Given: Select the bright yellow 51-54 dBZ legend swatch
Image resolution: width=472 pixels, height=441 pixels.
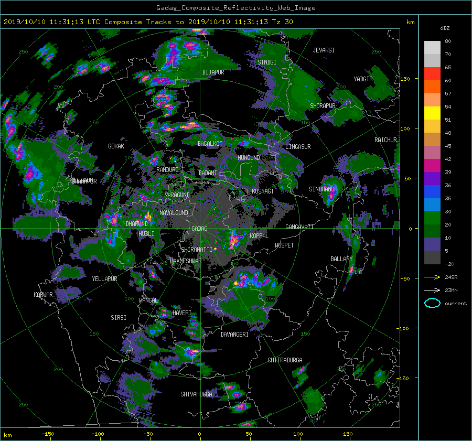Looking at the screenshot, I should (432, 113).
